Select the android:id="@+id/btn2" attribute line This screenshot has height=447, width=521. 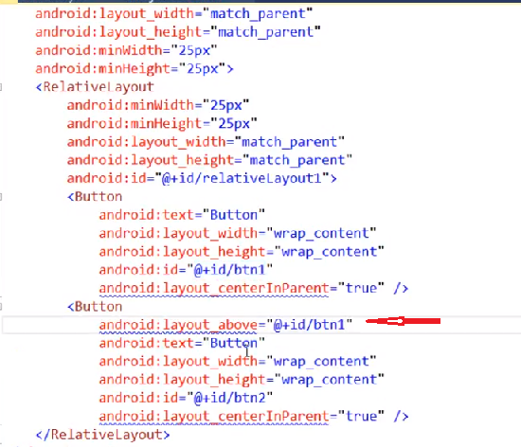point(186,398)
